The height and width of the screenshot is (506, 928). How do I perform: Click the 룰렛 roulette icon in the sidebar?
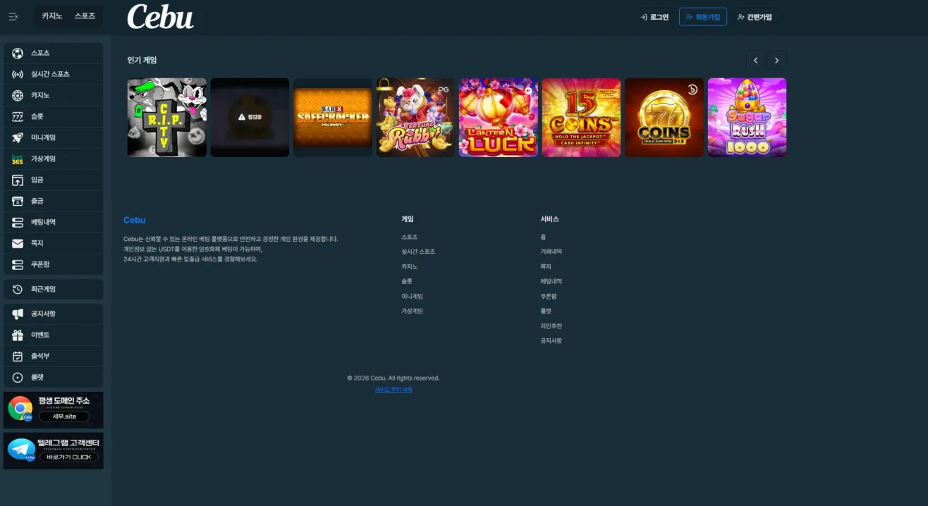(x=18, y=377)
